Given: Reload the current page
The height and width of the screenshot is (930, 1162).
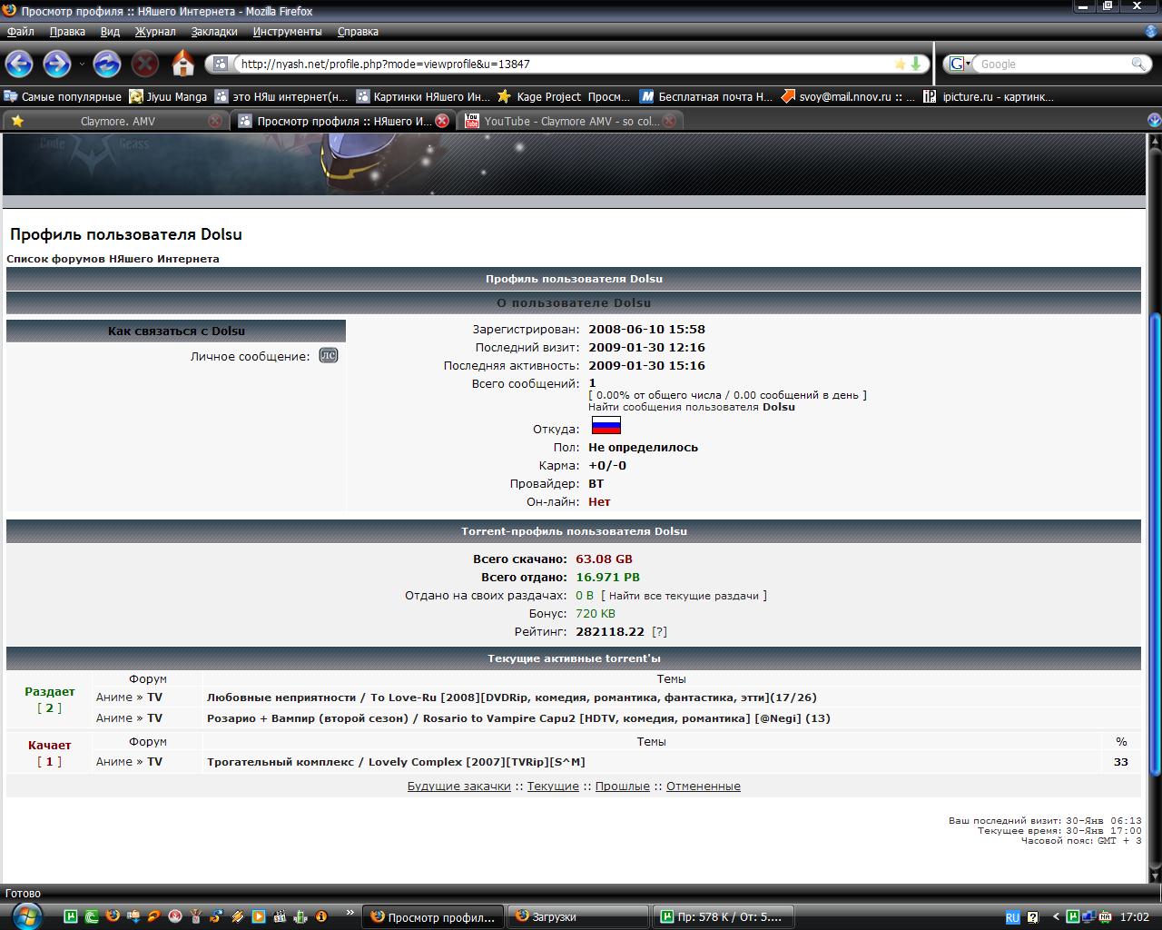Looking at the screenshot, I should 107,64.
